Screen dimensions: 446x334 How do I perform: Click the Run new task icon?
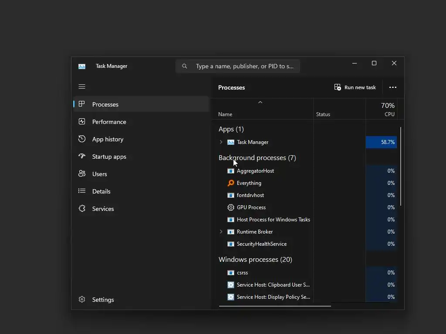(338, 87)
